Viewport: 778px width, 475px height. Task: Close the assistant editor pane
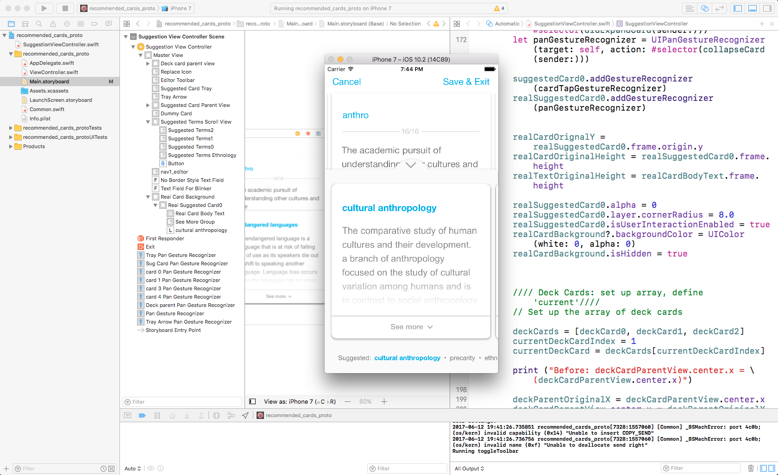(772, 24)
